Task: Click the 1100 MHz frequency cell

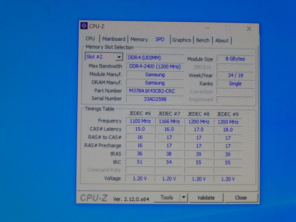Action: (140, 121)
